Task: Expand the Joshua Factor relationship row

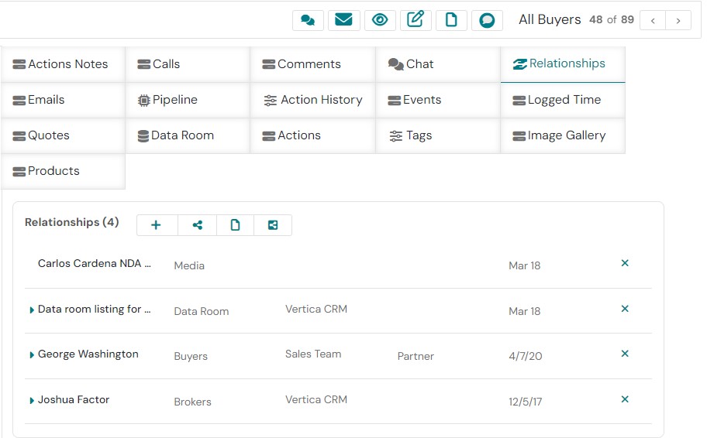Action: point(32,401)
